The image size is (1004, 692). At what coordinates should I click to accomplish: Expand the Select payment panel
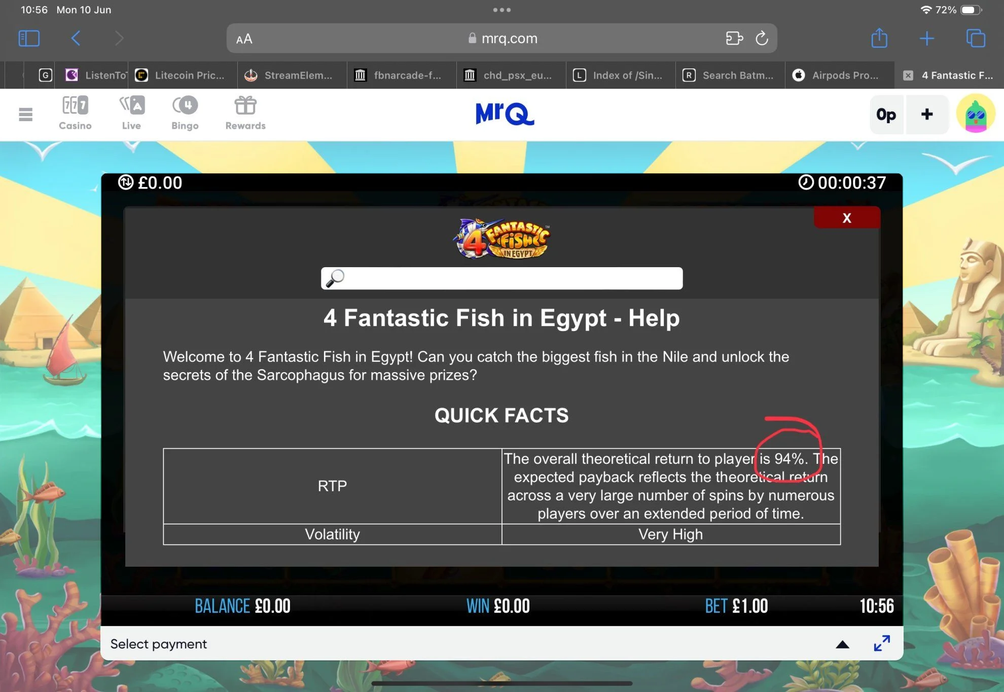[x=842, y=644]
